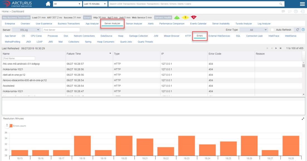Open the Garbage Collection sub-tab
This screenshot has height=161, width=307.
pyautogui.click(x=138, y=36)
